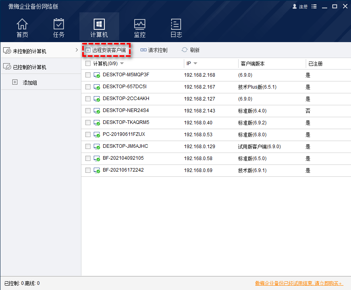Click version cell 标准版(6.4.0)

pos(252,110)
